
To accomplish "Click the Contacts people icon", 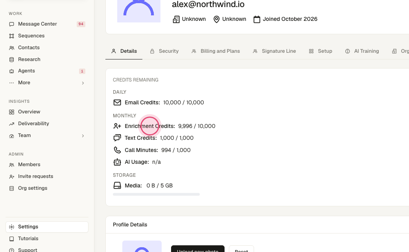I will tap(11, 48).
